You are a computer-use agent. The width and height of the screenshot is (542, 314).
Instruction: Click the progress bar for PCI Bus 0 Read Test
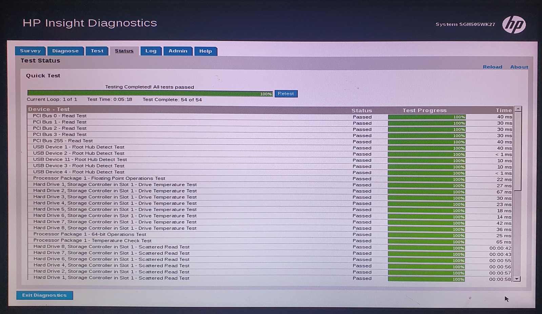coord(427,117)
